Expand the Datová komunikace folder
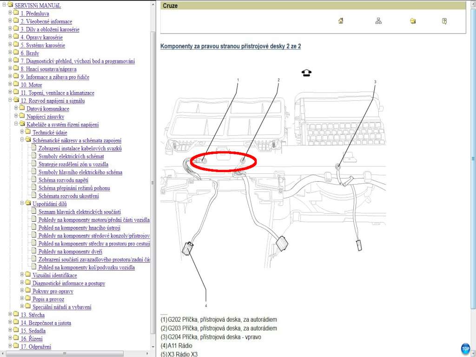 [x=16, y=108]
